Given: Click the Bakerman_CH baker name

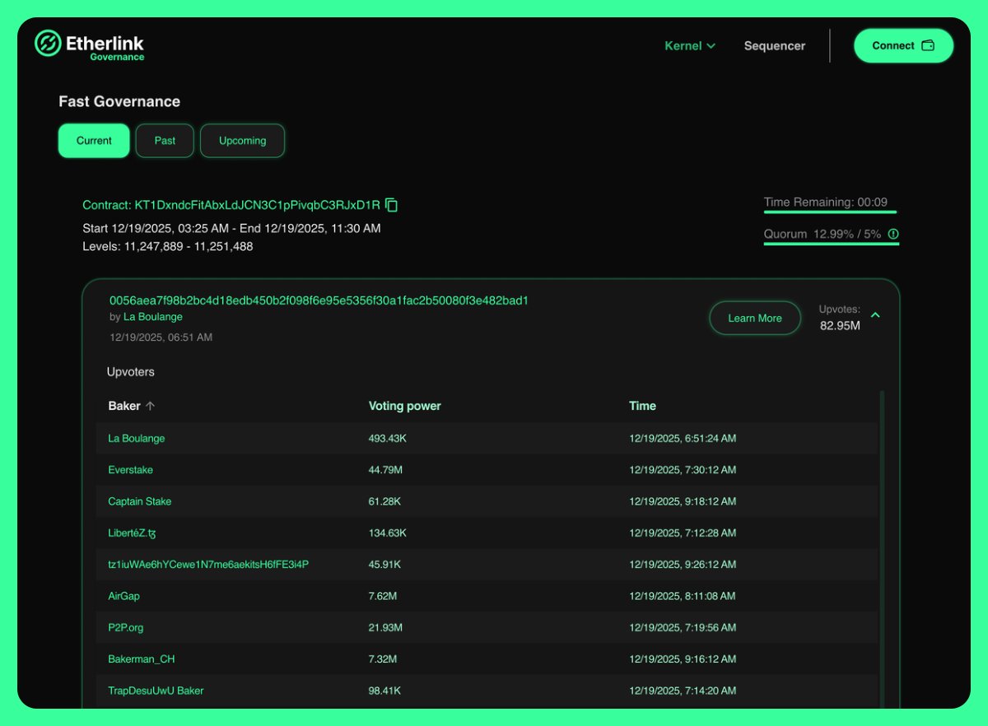Looking at the screenshot, I should pos(141,659).
